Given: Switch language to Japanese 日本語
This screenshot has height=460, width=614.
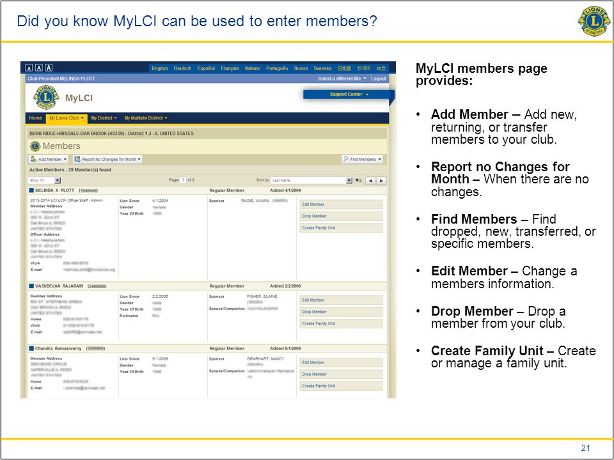Looking at the screenshot, I should click(344, 68).
